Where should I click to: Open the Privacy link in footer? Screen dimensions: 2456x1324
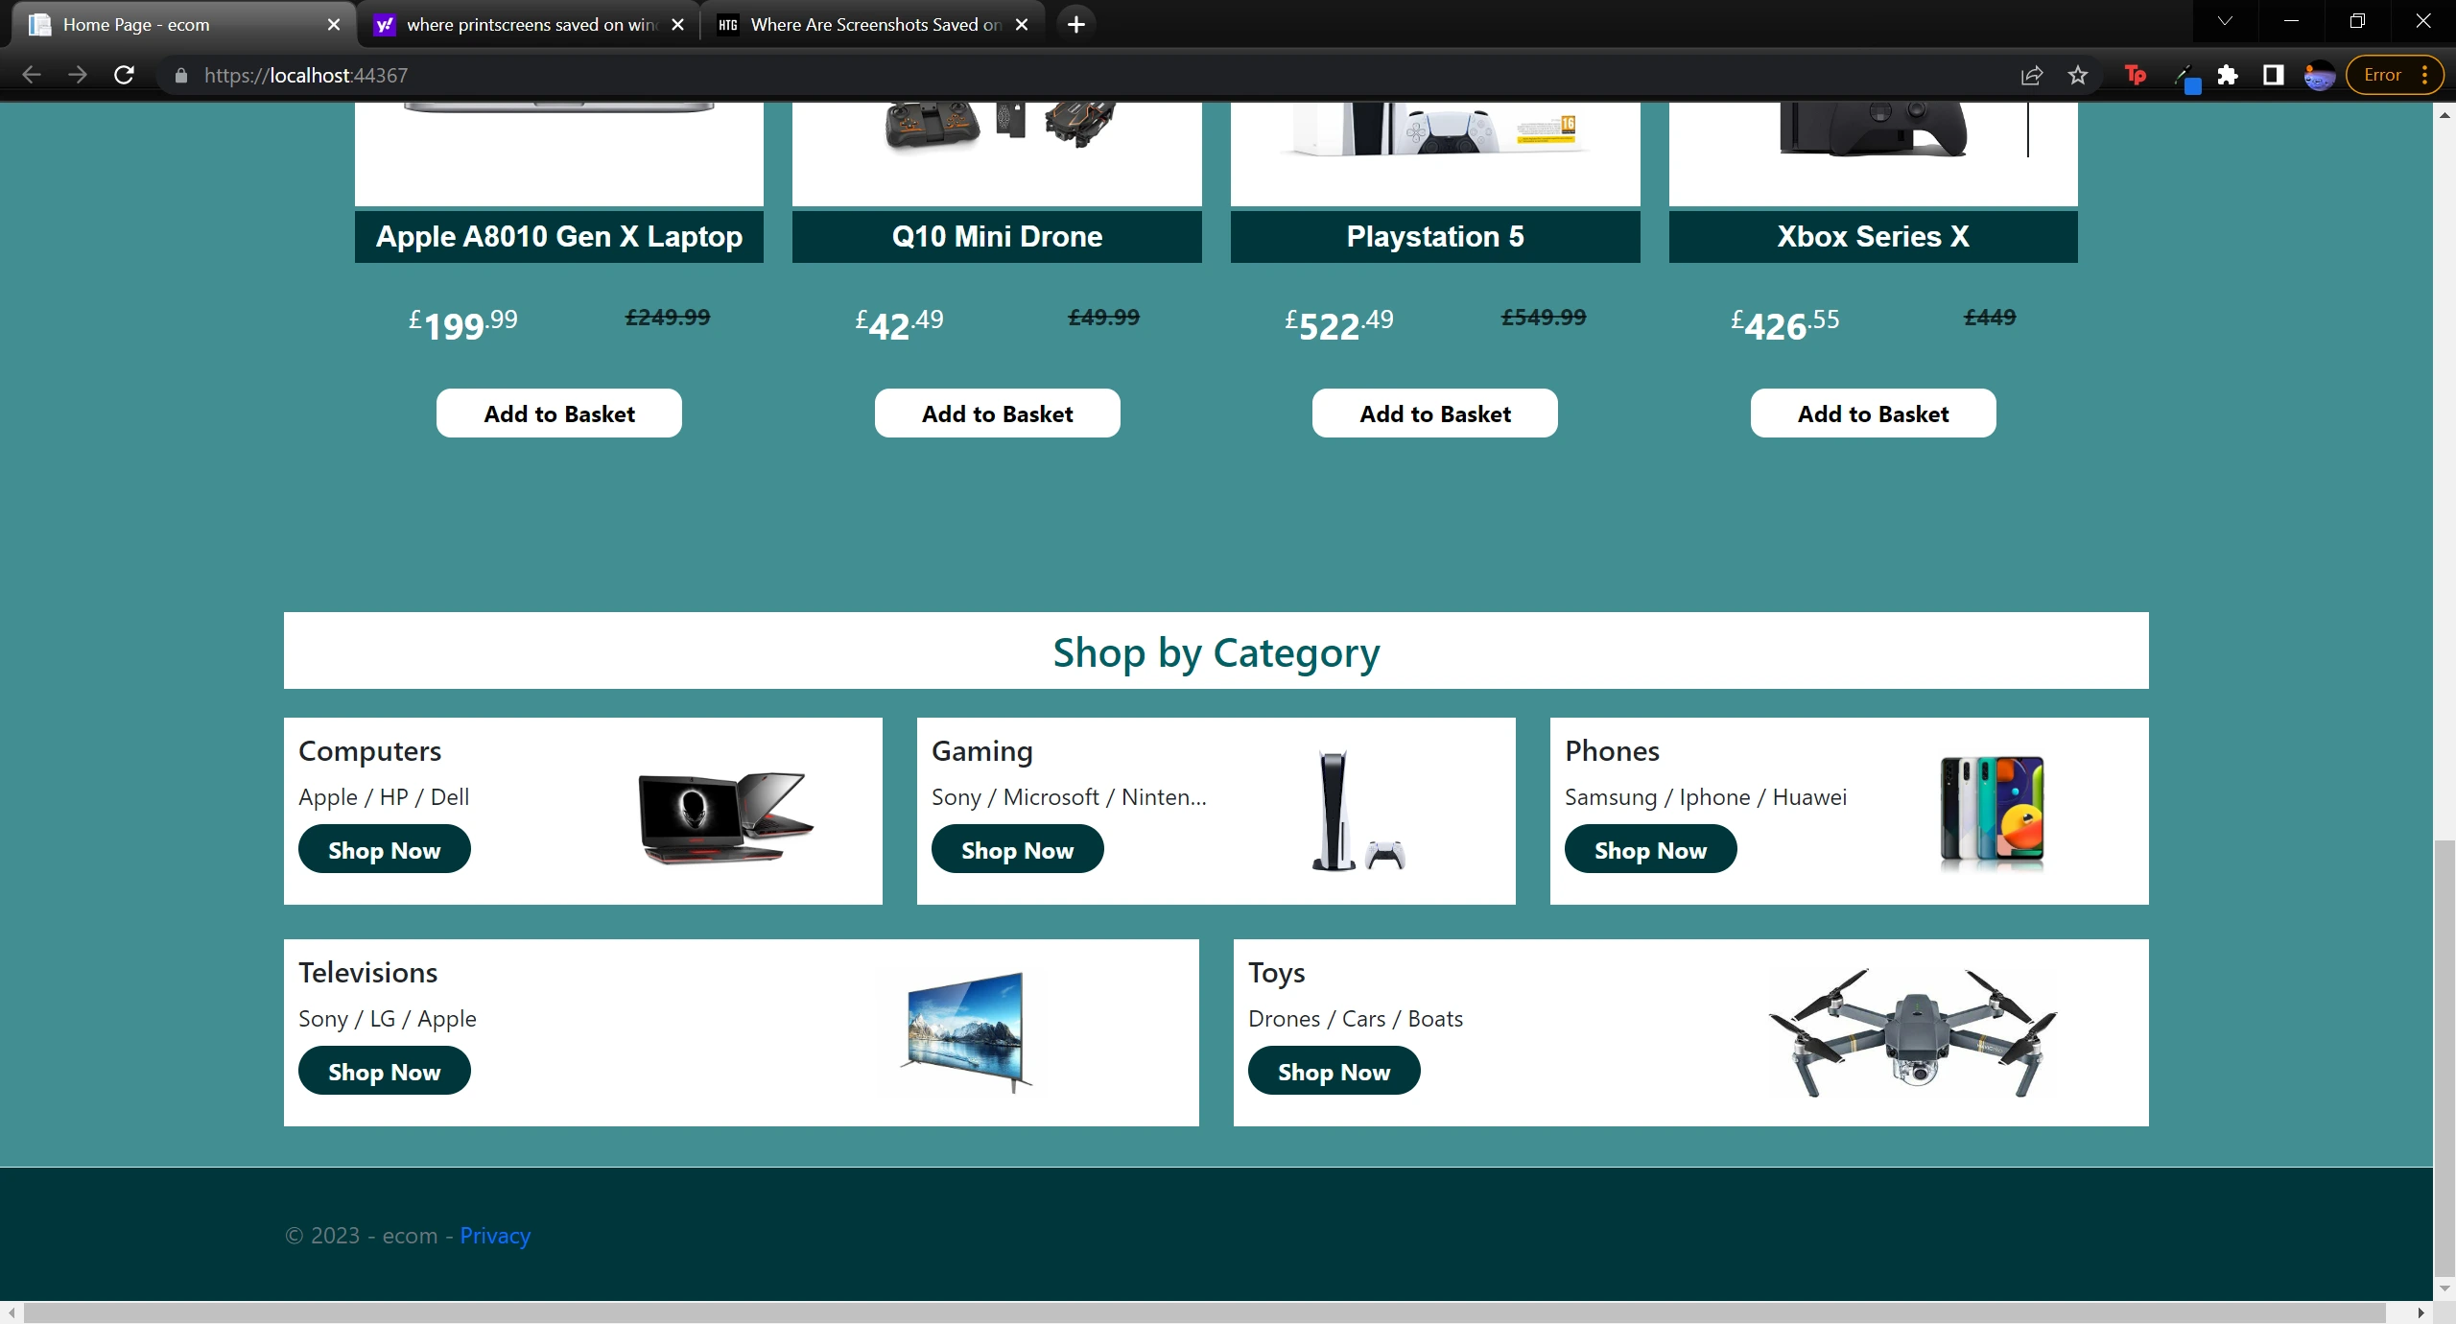[x=494, y=1236]
